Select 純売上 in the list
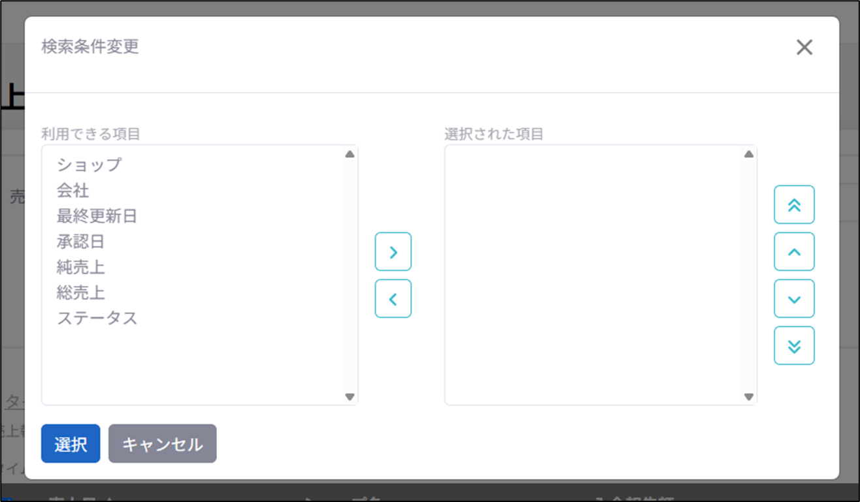The height and width of the screenshot is (502, 860). click(80, 267)
